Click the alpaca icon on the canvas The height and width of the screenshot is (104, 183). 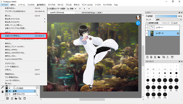click(138, 17)
